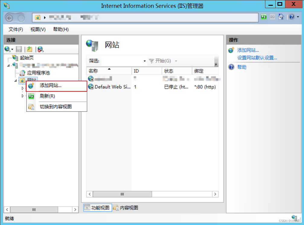Open the 视图(V) menu

coord(38,29)
